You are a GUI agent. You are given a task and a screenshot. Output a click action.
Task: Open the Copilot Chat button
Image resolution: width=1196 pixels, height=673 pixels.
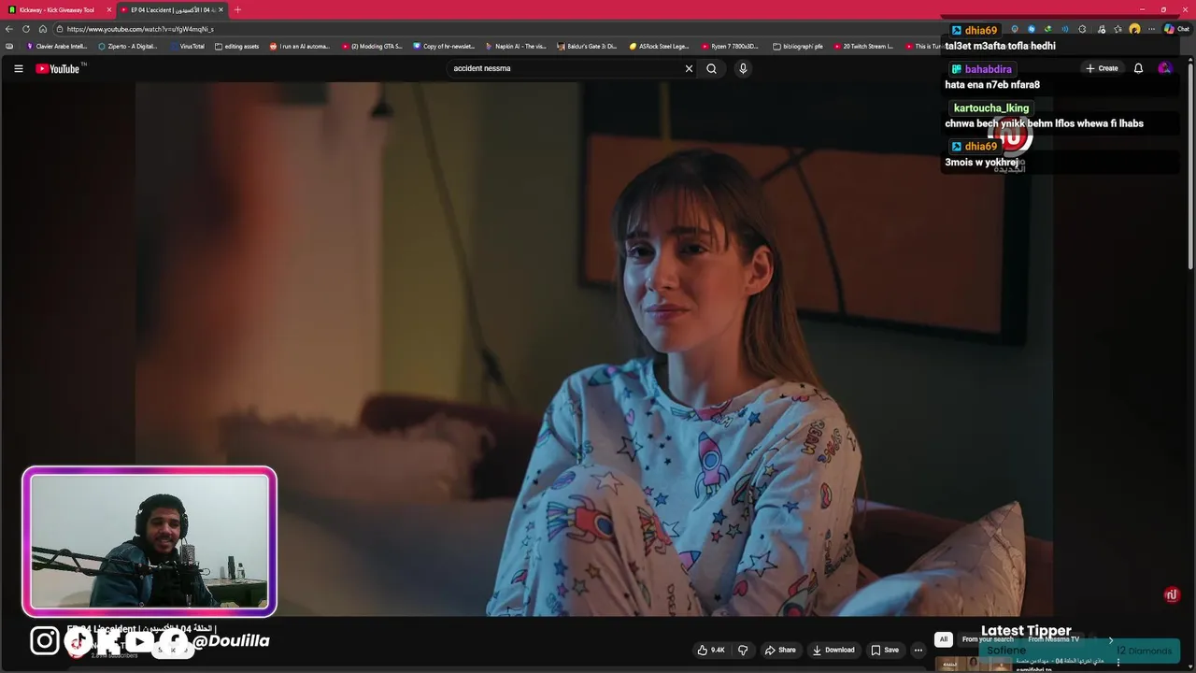click(x=1176, y=29)
